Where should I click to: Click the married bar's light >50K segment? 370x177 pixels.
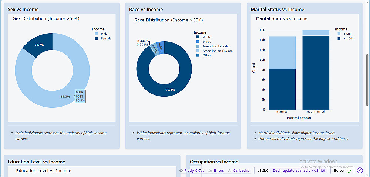pyautogui.click(x=282, y=53)
